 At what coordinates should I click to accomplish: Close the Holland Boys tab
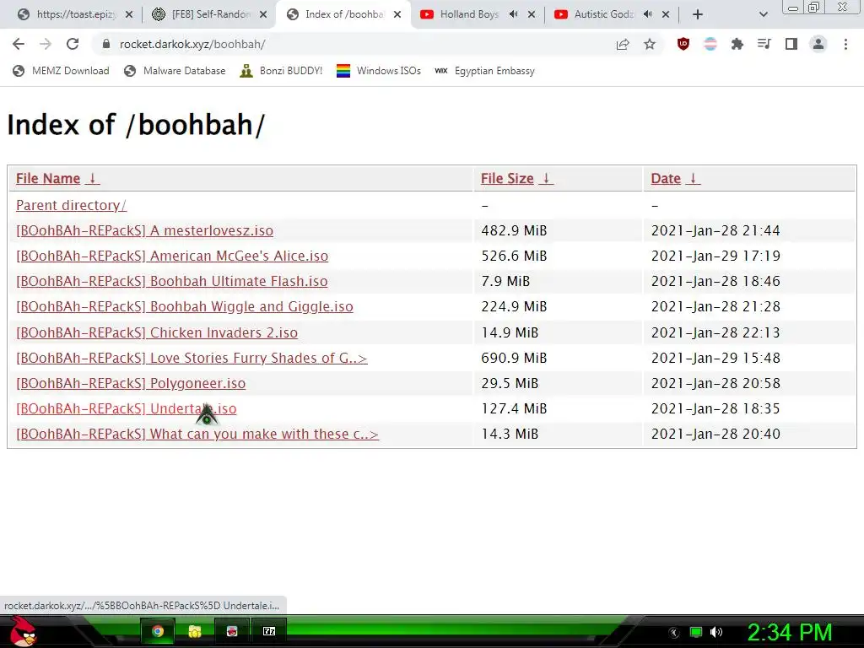(x=532, y=14)
